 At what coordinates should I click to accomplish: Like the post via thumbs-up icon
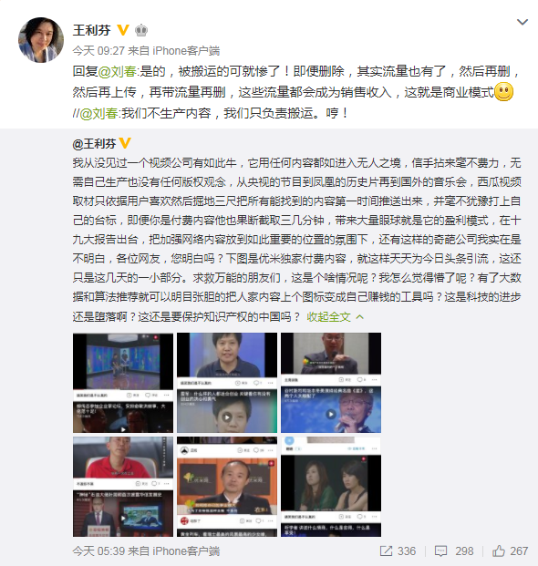click(x=499, y=551)
